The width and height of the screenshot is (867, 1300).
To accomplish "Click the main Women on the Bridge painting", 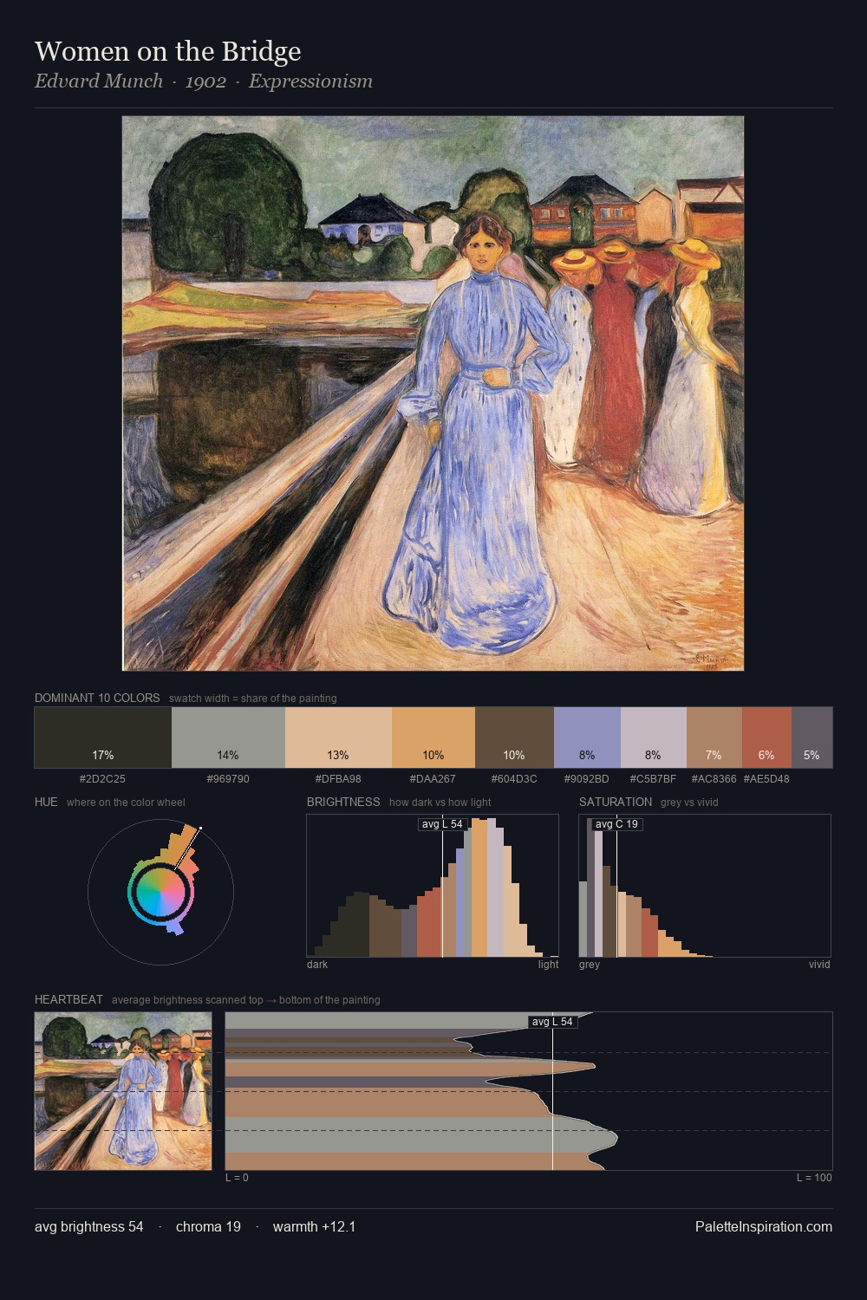I will click(433, 393).
